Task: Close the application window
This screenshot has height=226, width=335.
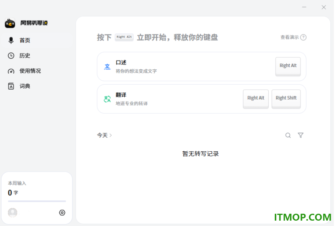Action: [323, 7]
